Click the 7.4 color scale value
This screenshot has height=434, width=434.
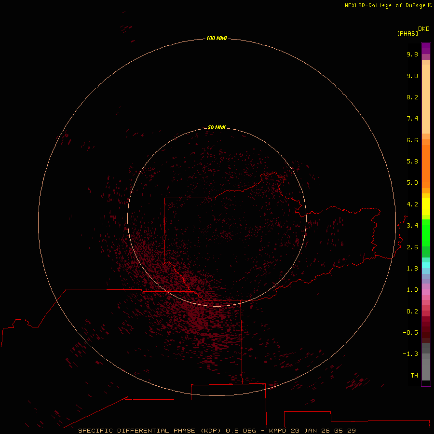pyautogui.click(x=412, y=119)
